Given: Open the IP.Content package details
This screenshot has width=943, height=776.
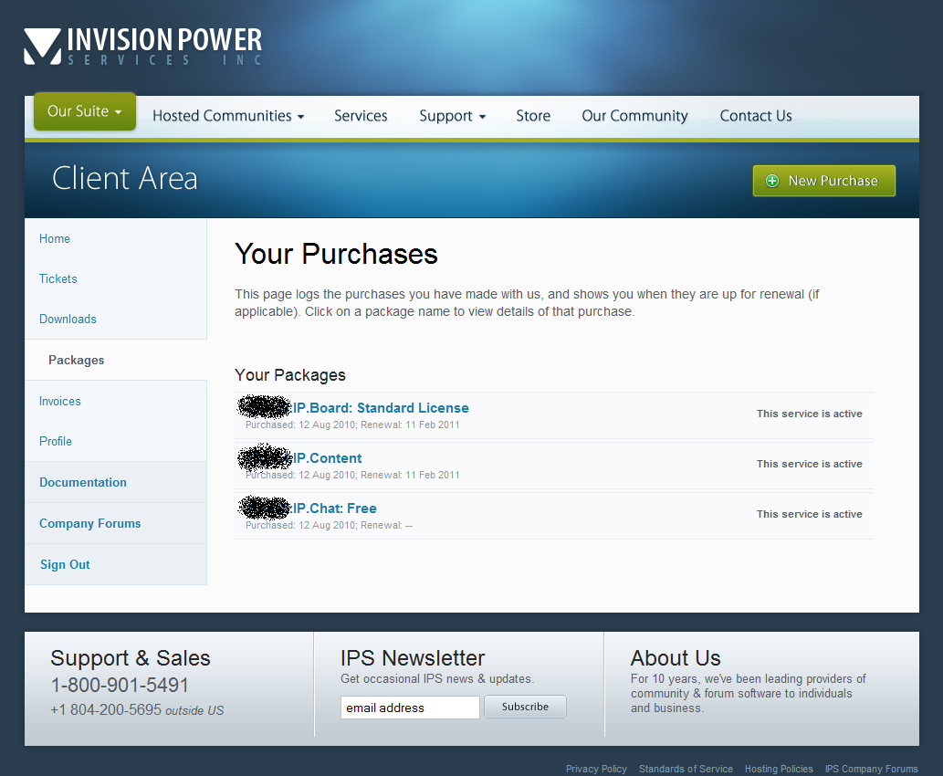Looking at the screenshot, I should 327,458.
